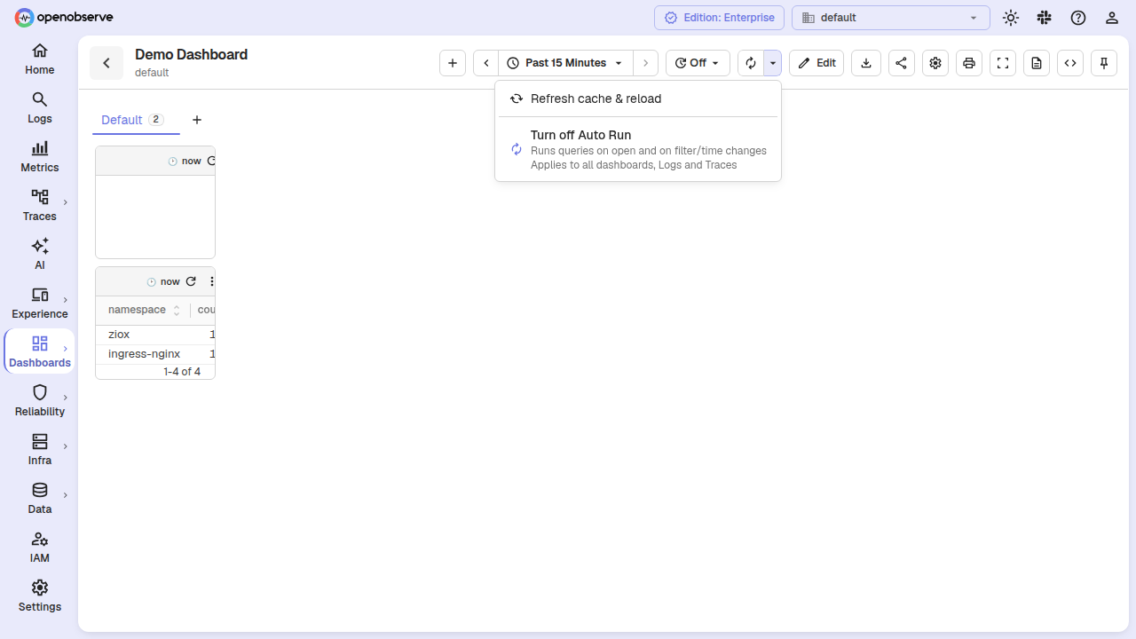This screenshot has width=1136, height=639.
Task: Collapse the refresh options dropdown arrow
Action: 773,63
